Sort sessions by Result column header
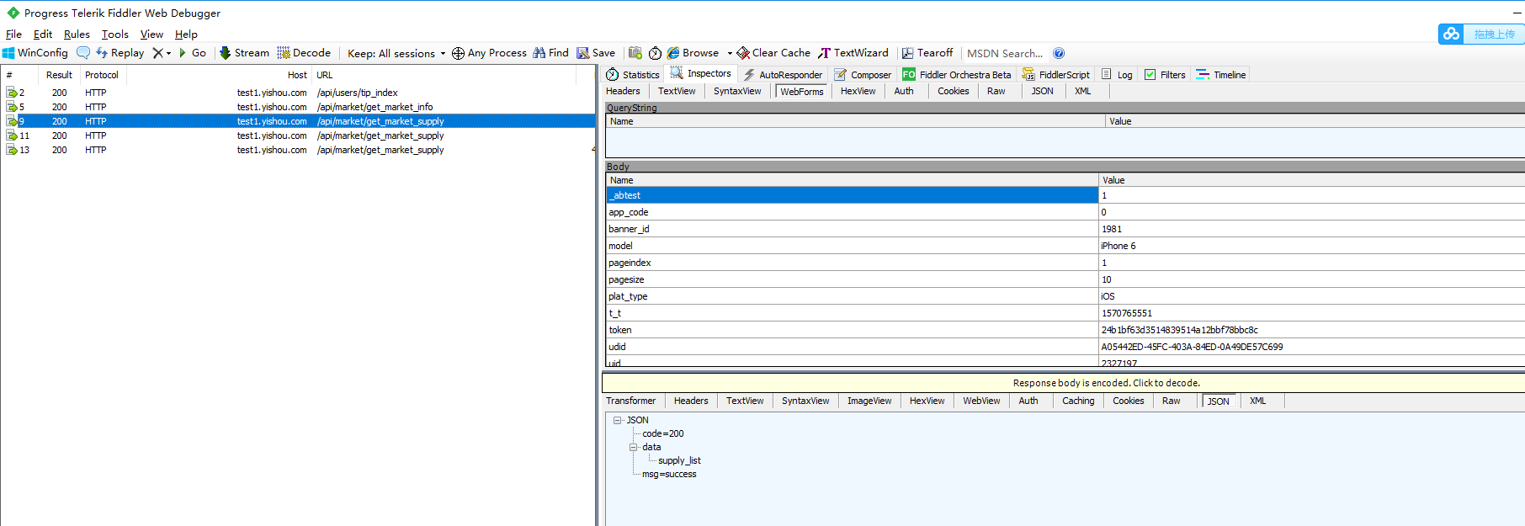The image size is (1525, 526). [x=59, y=75]
